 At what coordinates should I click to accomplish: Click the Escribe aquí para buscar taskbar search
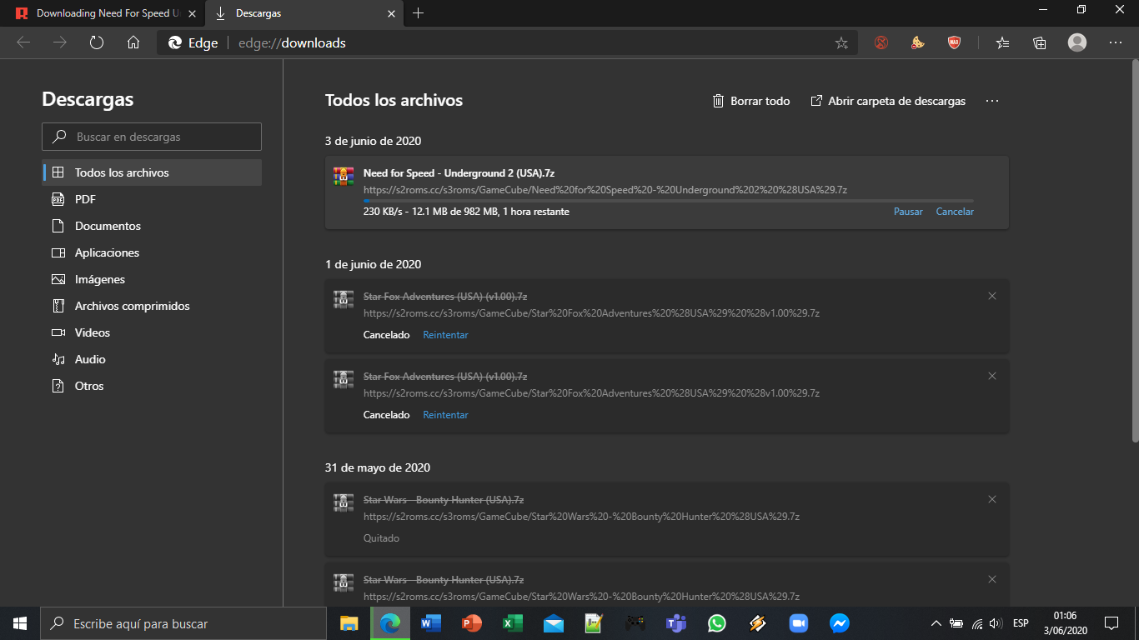183,623
